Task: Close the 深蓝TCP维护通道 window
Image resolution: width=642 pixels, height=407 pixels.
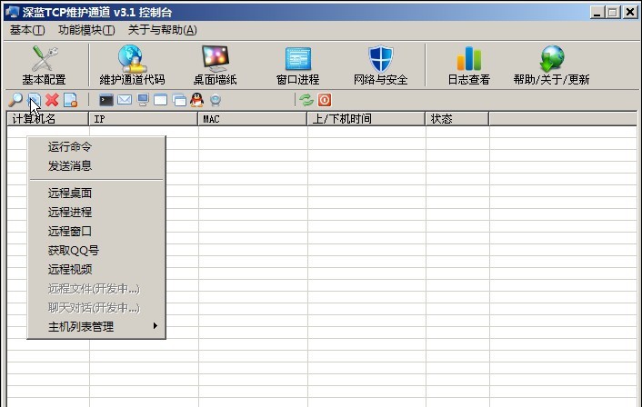Action: coord(629,13)
